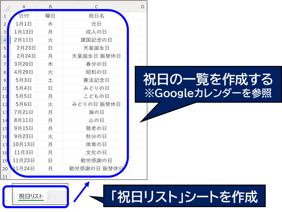The image size is (282, 212).
Task: Open the 祝日リスト sheet tab
Action: click(31, 197)
